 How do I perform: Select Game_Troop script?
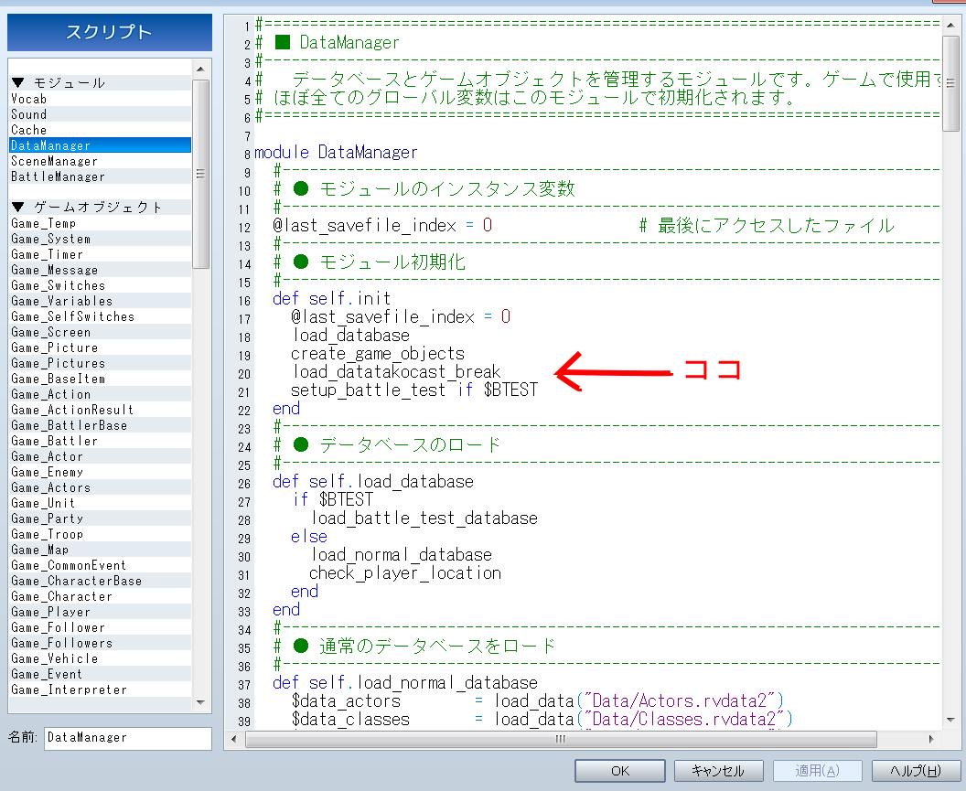pyautogui.click(x=101, y=534)
